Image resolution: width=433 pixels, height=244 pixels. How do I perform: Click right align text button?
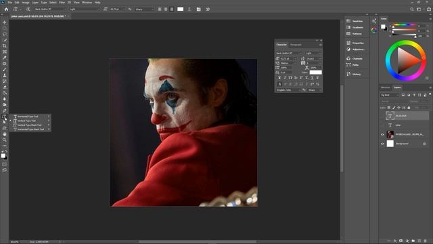172,9
